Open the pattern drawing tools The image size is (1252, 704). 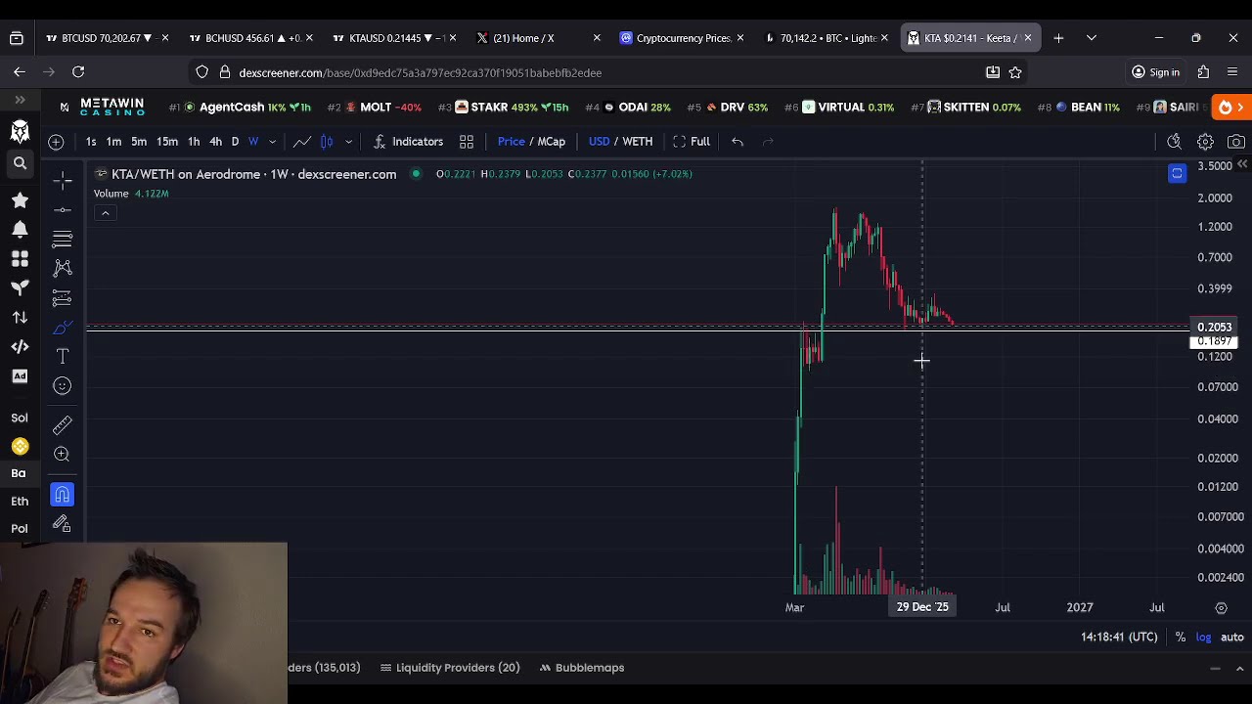pyautogui.click(x=63, y=268)
